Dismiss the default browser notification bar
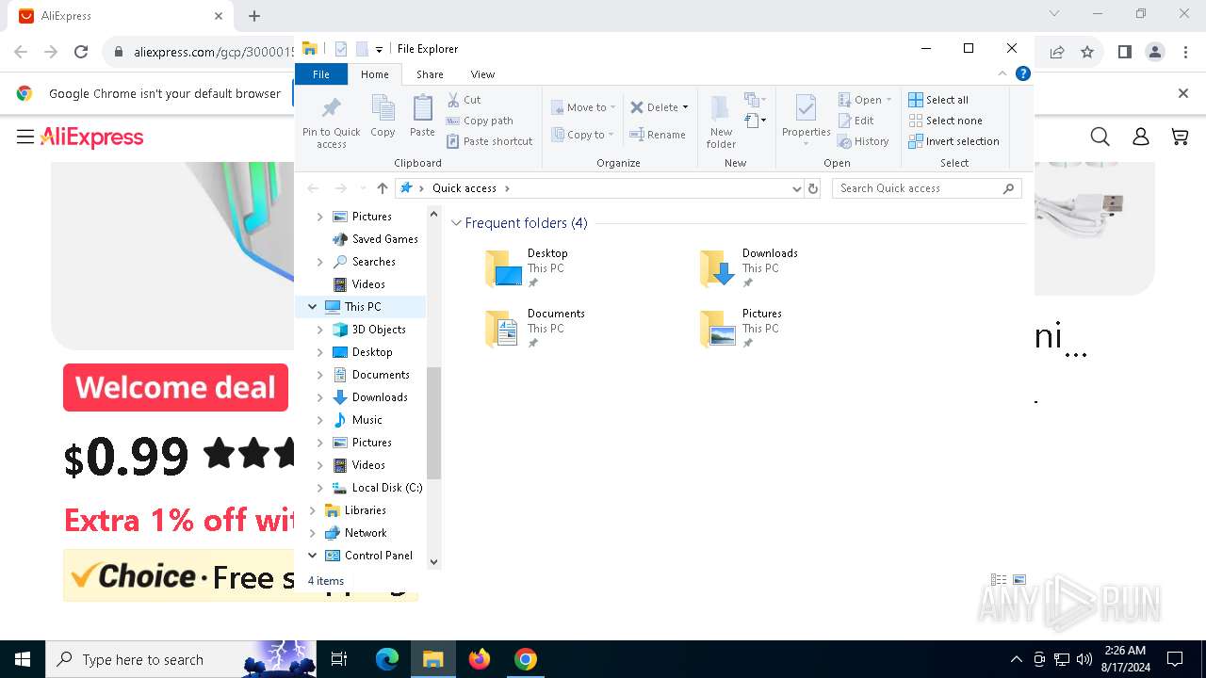 (1183, 93)
